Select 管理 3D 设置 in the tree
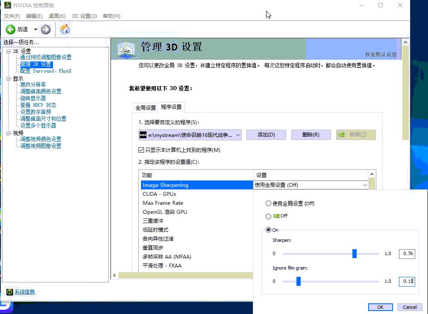This screenshot has width=428, height=314. point(36,64)
